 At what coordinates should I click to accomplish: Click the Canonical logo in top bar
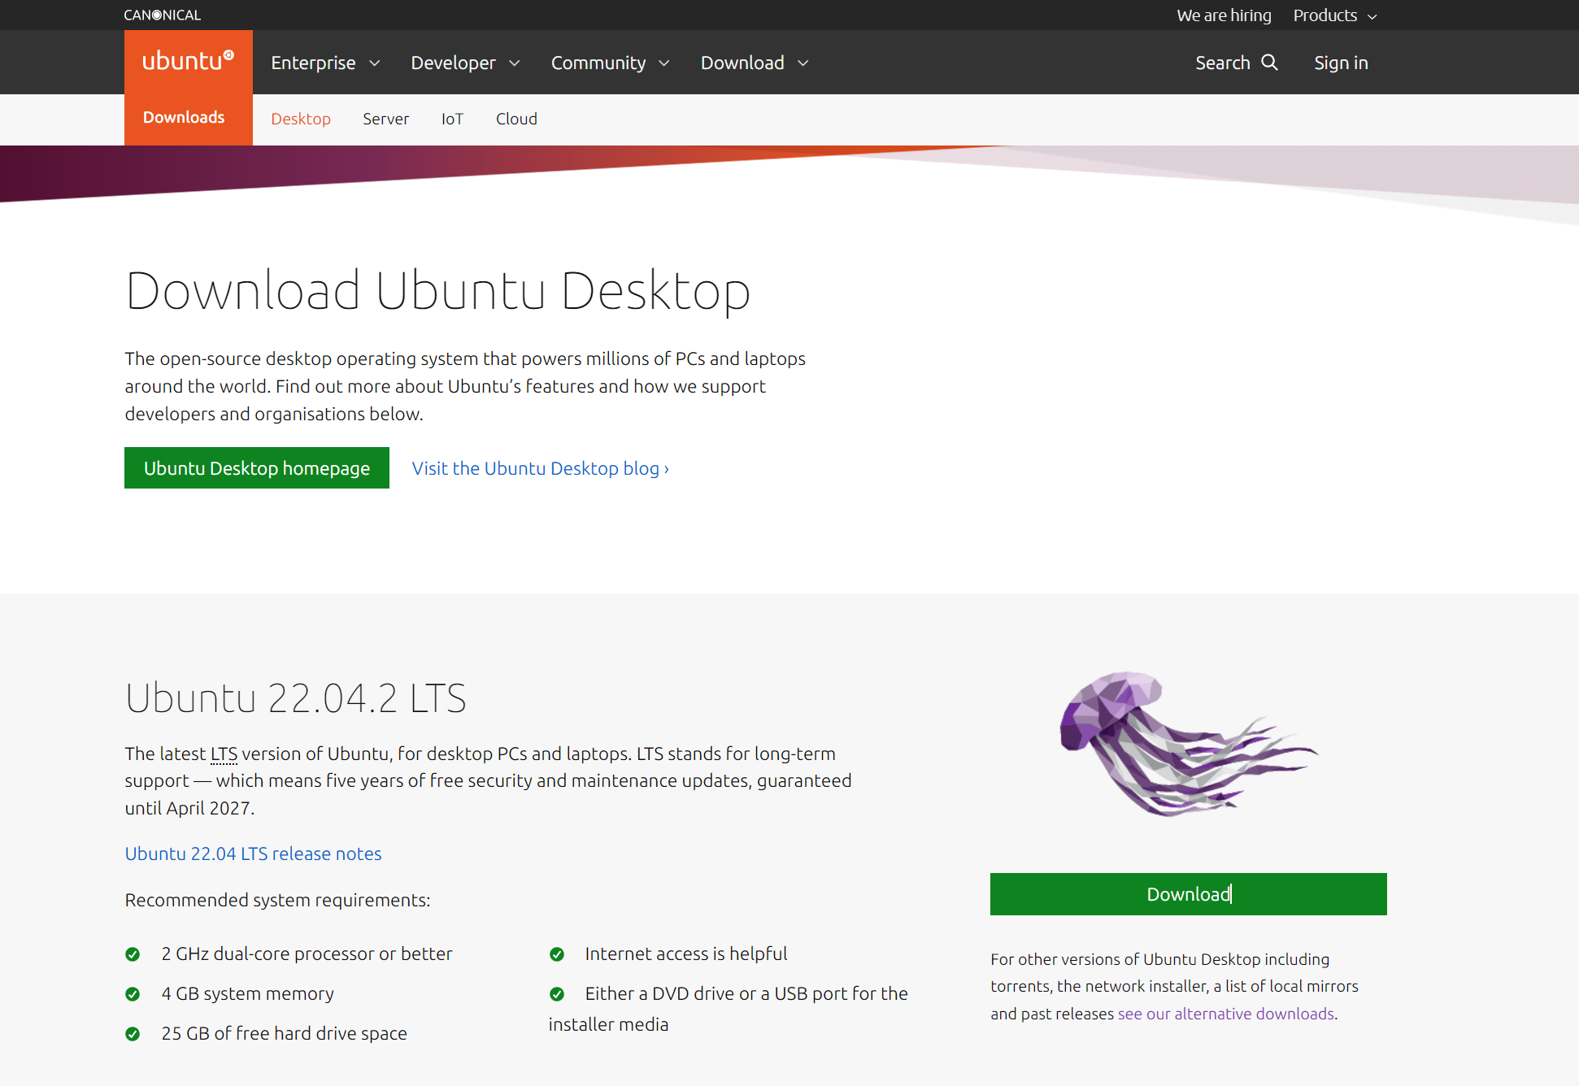point(163,15)
